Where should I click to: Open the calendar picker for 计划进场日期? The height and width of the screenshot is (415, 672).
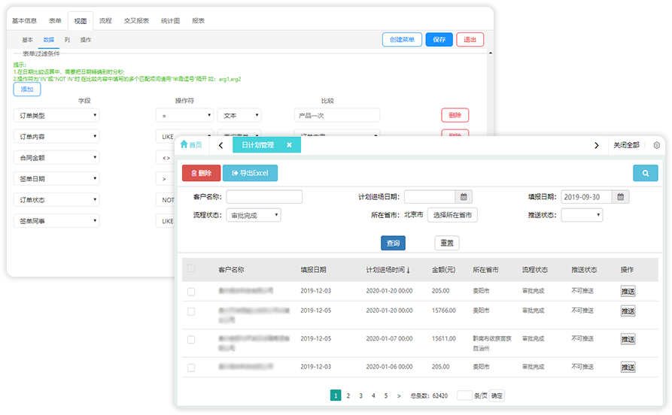[x=465, y=197]
